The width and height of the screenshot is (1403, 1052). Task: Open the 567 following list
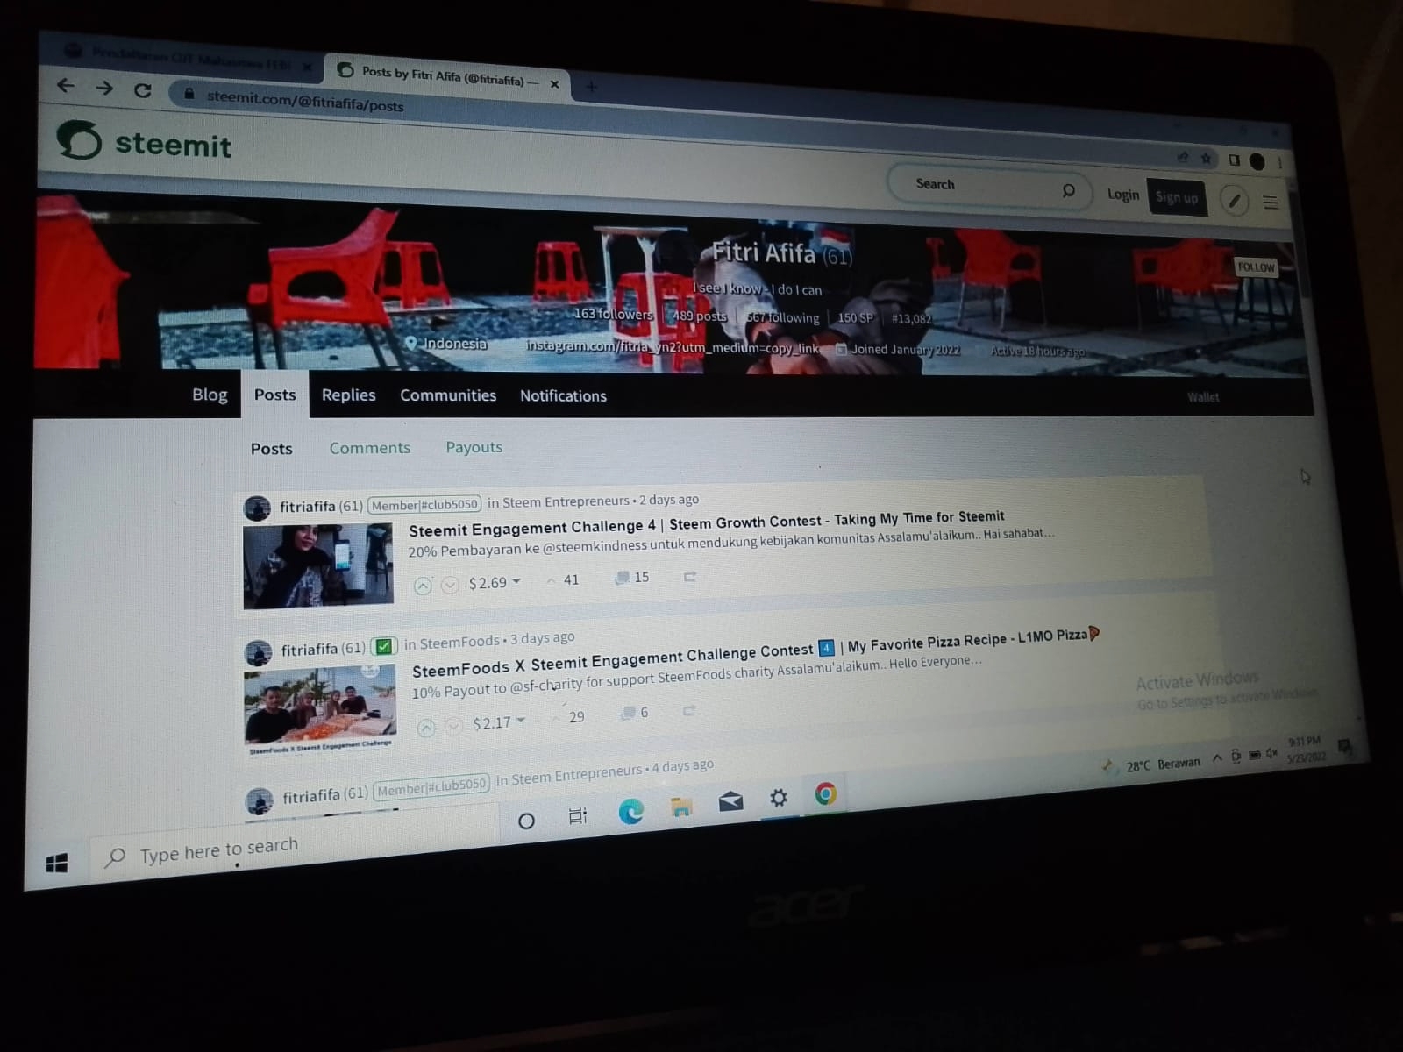point(782,317)
